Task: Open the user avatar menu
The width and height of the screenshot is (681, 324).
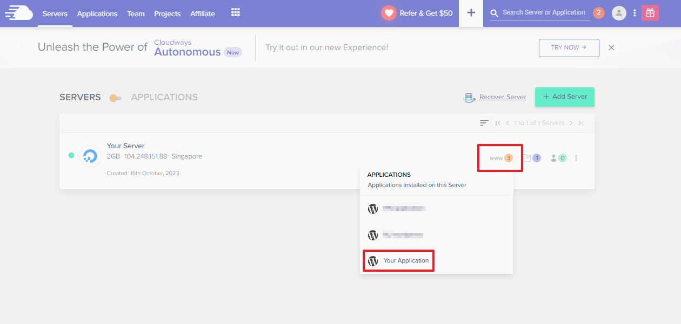Action: tap(619, 13)
